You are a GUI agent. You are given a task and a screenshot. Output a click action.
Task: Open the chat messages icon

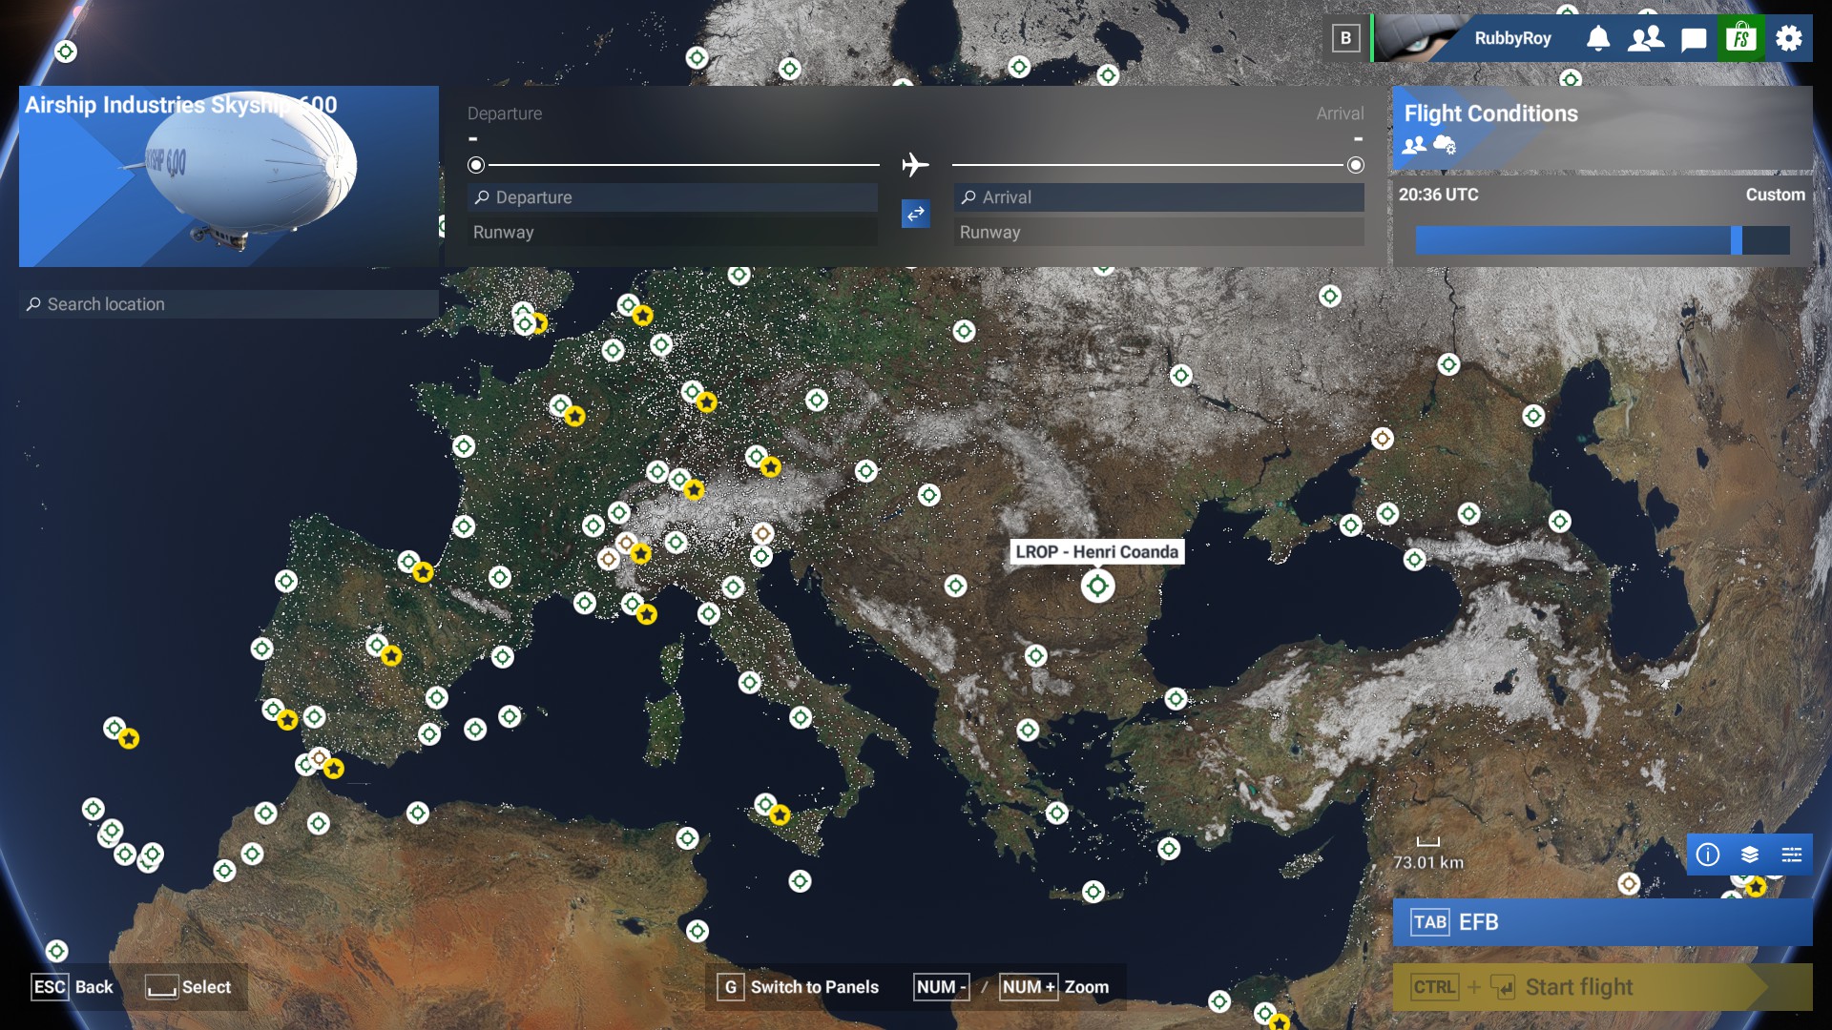(1694, 39)
